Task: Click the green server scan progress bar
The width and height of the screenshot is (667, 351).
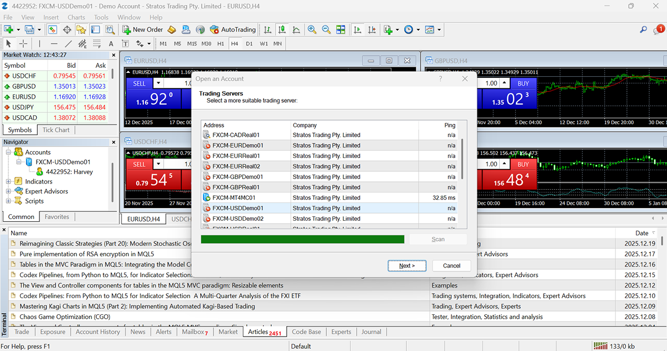Action: point(302,239)
